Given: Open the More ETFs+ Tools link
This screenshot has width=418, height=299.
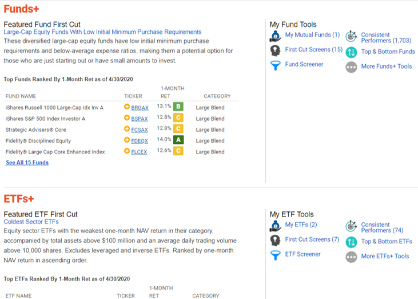Looking at the screenshot, I should [385, 256].
